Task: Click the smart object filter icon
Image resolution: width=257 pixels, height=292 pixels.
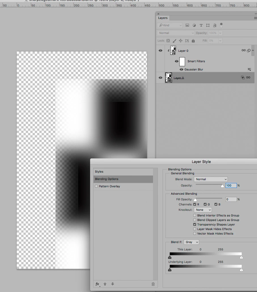Action: pyautogui.click(x=215, y=25)
